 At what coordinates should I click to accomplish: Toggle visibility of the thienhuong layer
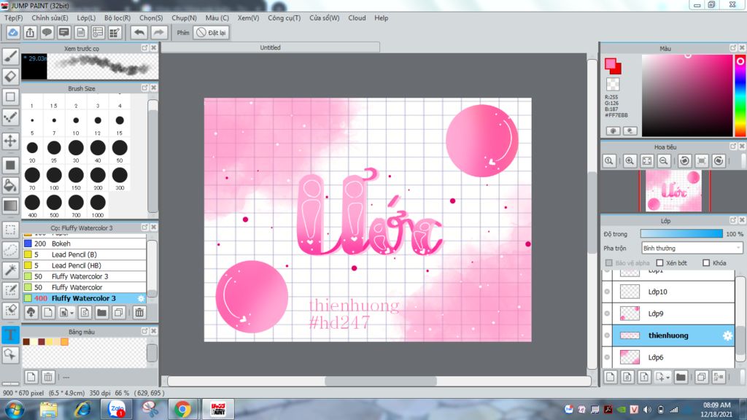tap(607, 335)
